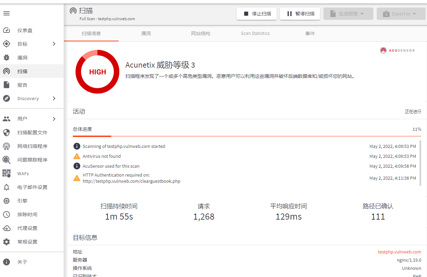Open 电子邮件设置 in the sidebar
This screenshot has height=277, width=427.
click(32, 187)
